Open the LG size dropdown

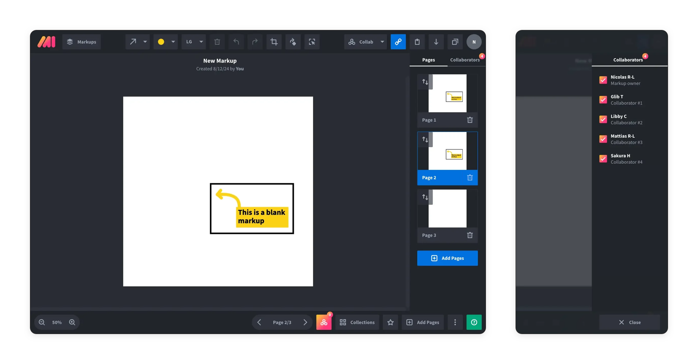(201, 42)
